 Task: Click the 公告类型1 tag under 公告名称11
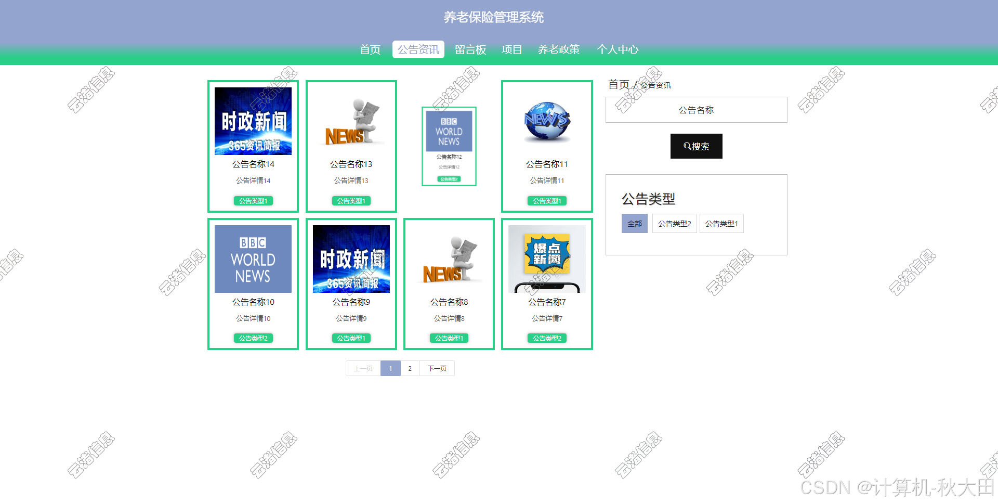pyautogui.click(x=547, y=201)
